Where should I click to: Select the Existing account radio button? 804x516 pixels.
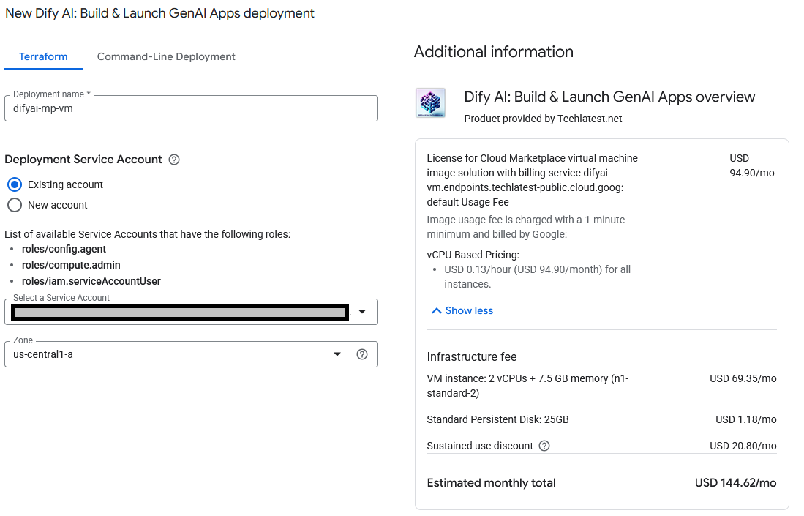pos(15,184)
